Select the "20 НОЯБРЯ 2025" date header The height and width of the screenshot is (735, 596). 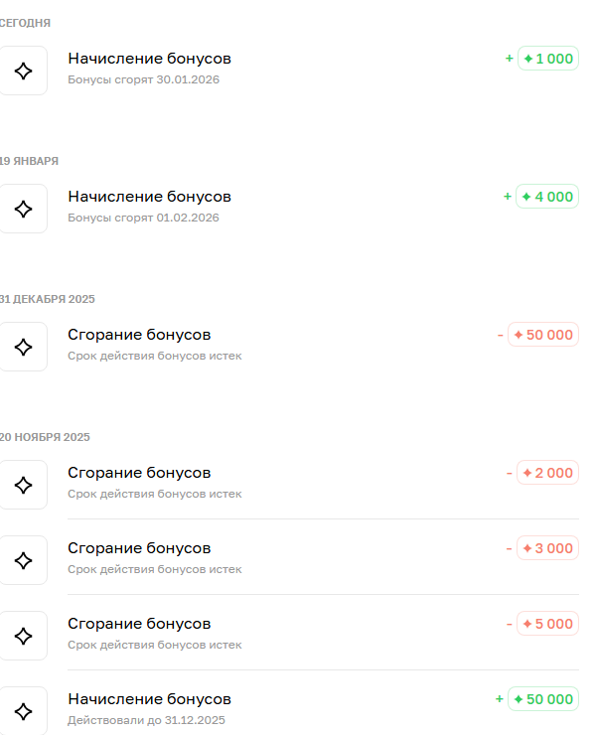tap(46, 437)
